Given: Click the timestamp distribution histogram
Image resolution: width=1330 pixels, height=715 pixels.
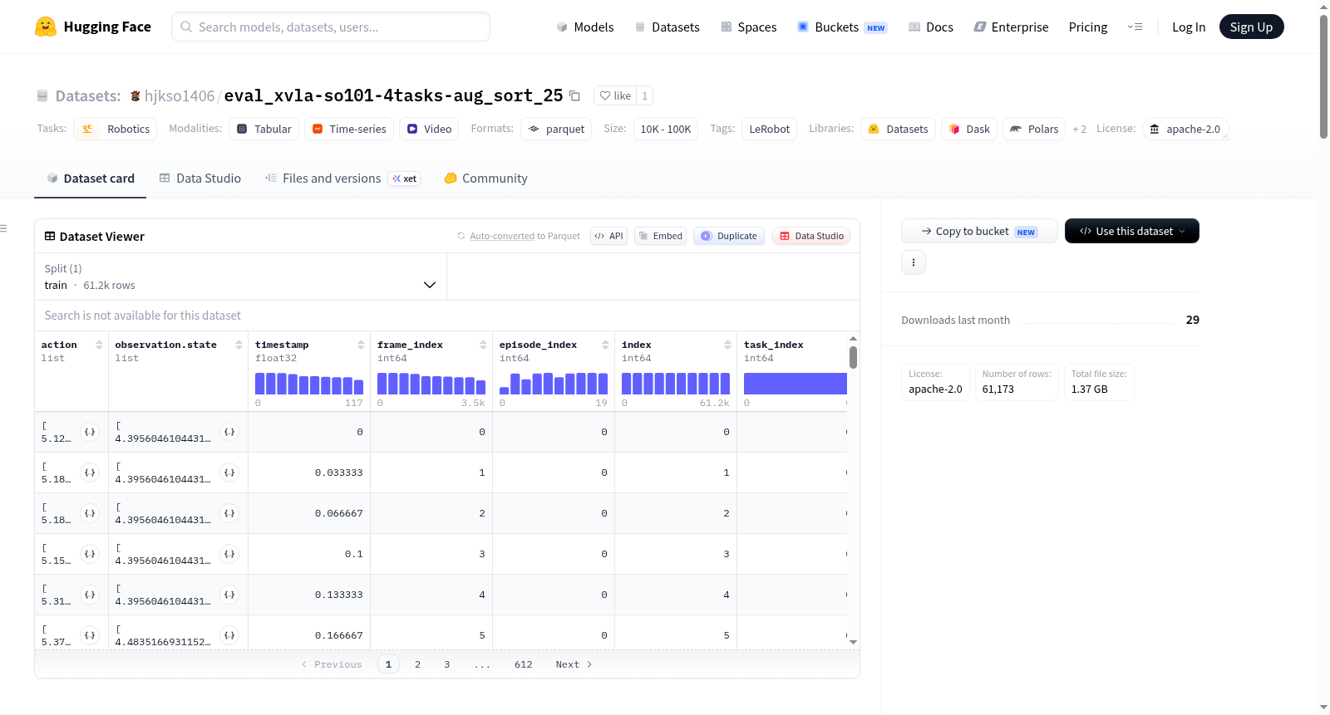Looking at the screenshot, I should (309, 384).
